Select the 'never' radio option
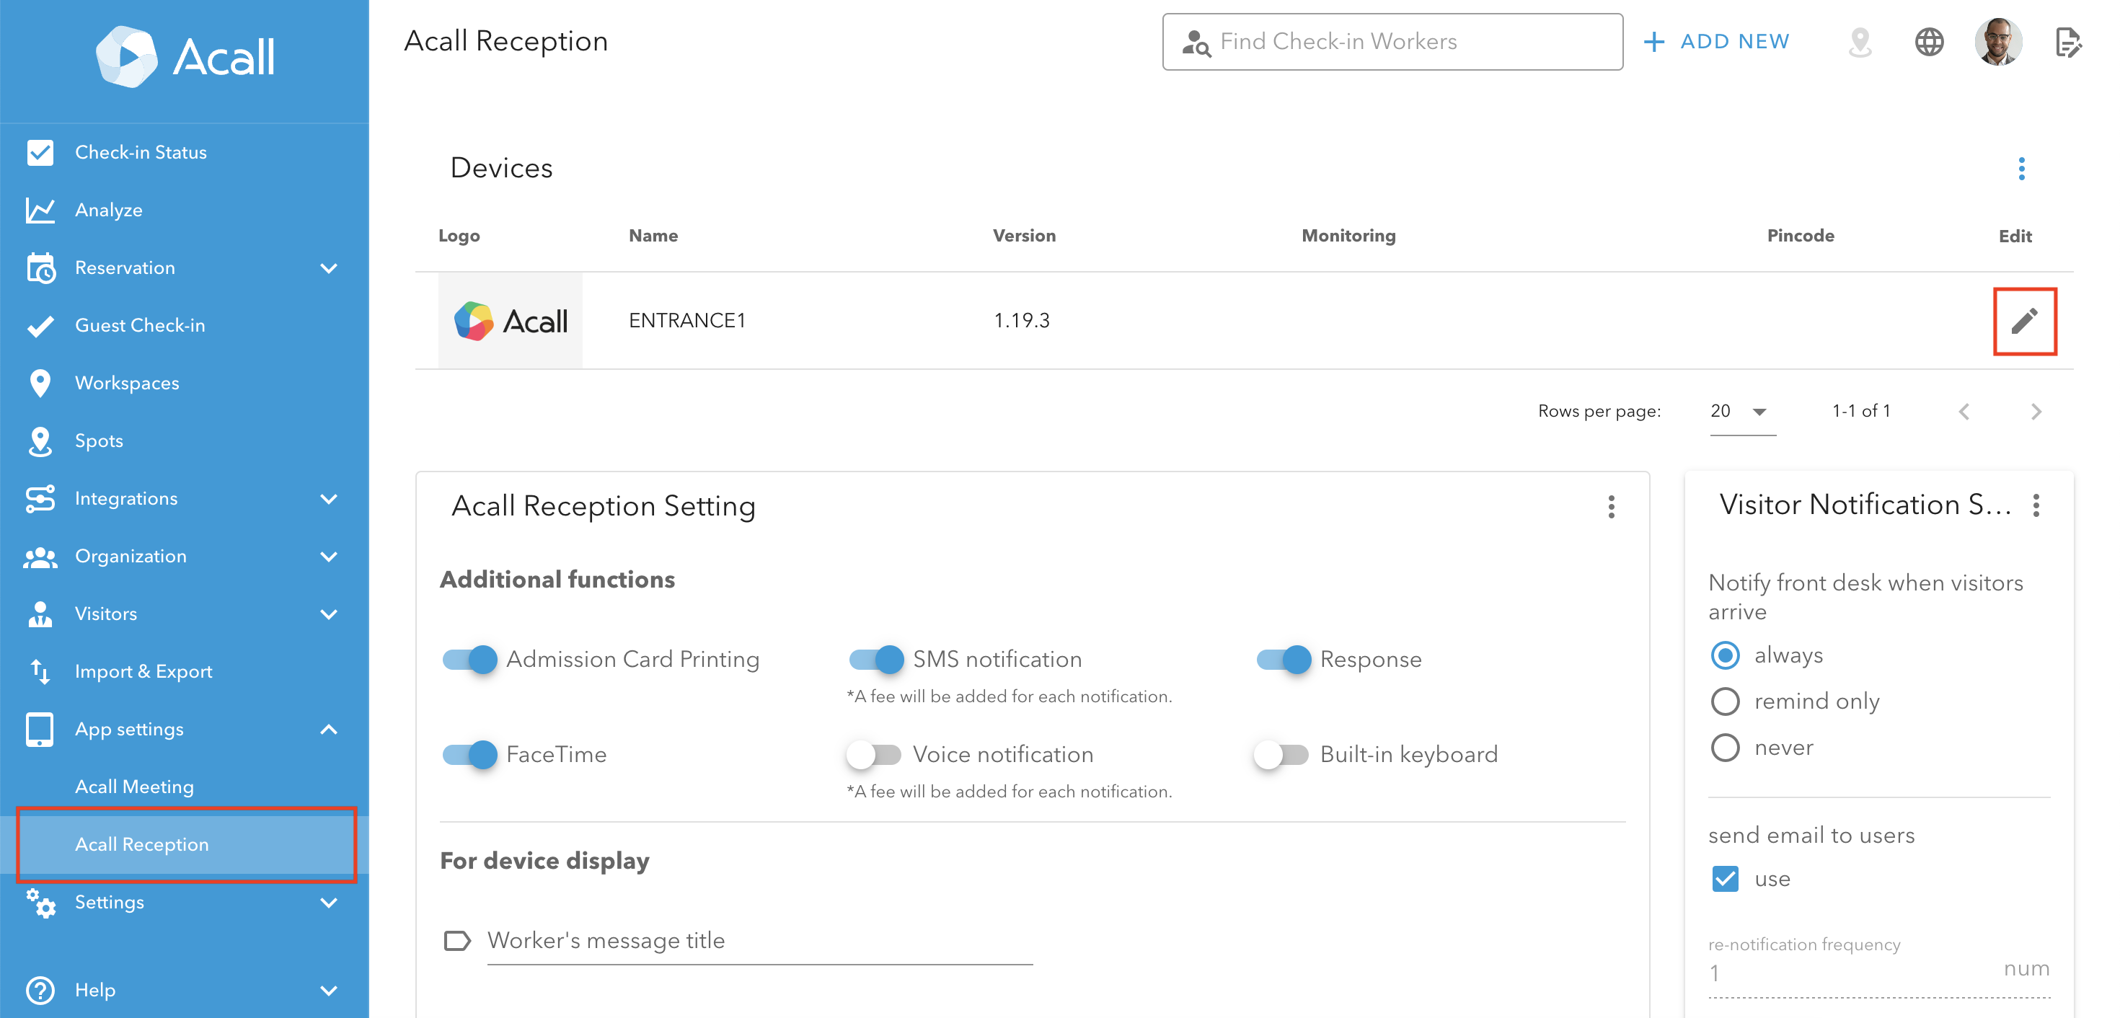 tap(1725, 748)
